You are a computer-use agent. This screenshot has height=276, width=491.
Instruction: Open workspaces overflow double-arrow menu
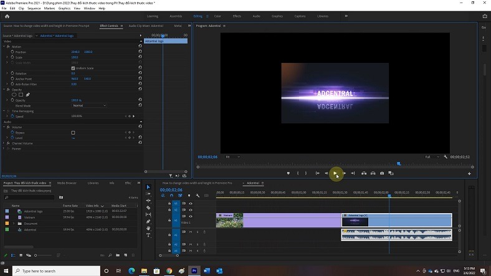(x=346, y=16)
